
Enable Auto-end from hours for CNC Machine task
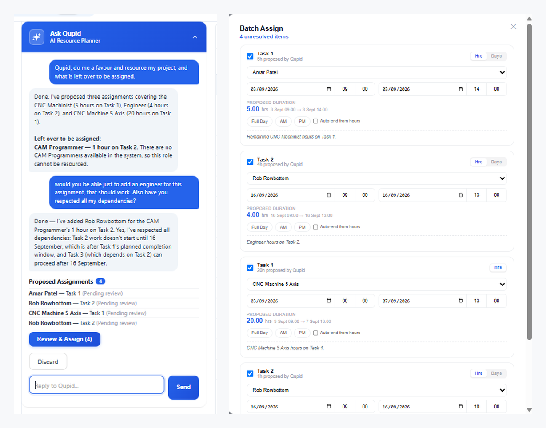pos(315,333)
